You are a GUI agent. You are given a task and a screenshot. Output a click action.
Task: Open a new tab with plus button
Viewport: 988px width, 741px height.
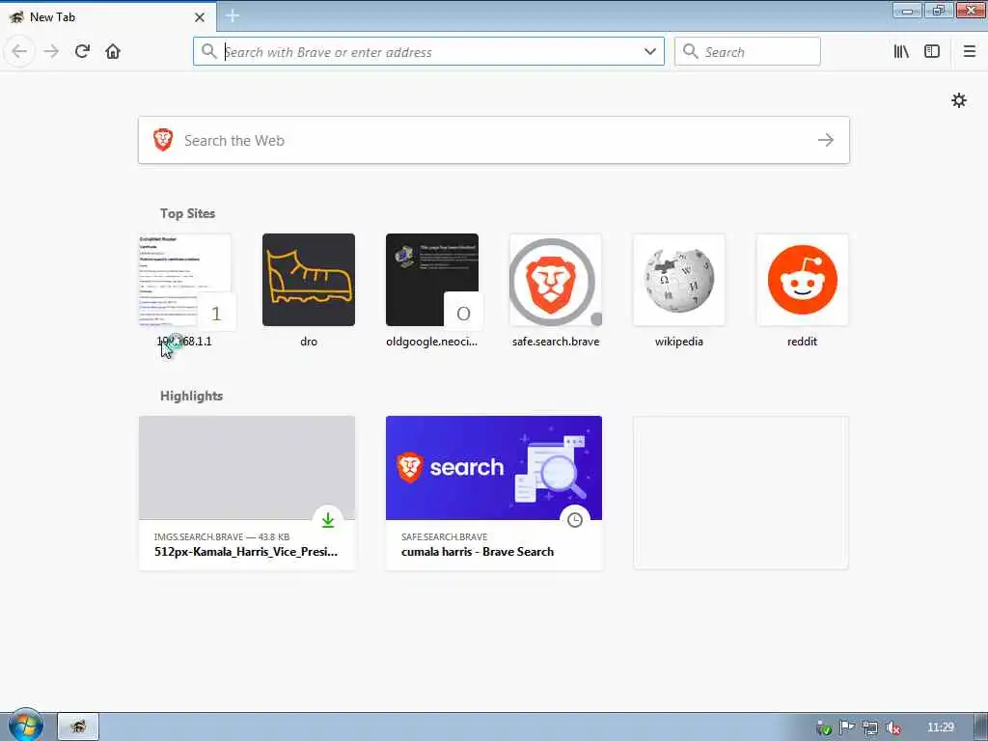point(232,15)
